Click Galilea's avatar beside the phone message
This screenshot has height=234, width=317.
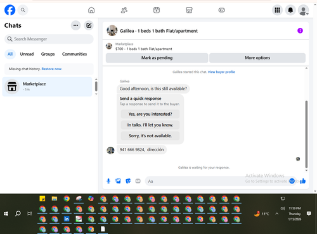110,151
